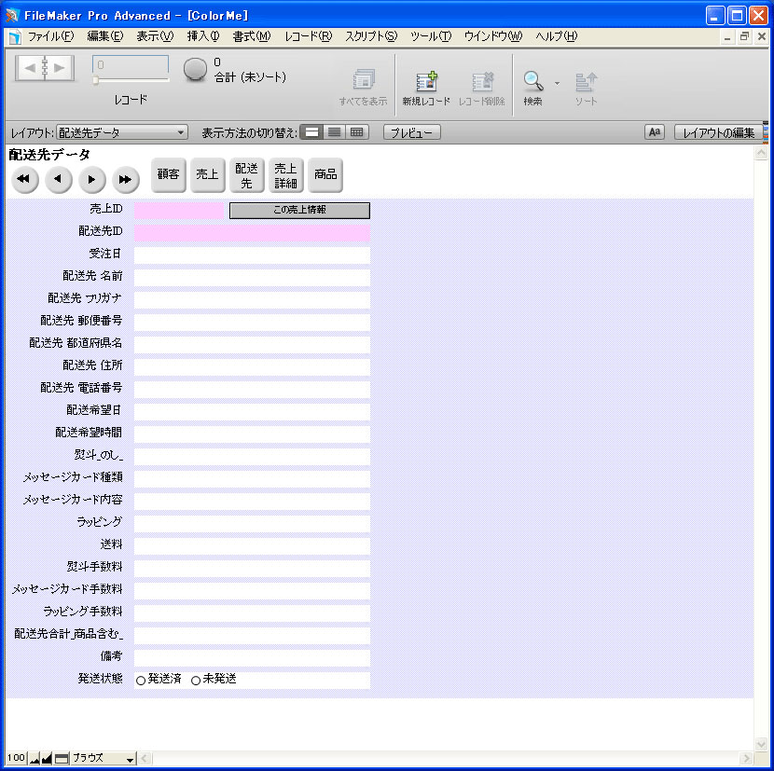Click the レコード削除 toolbar icon
This screenshot has width=774, height=771.
(482, 81)
